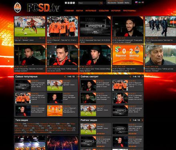Go to previous page in Самые популярные

click(x=65, y=76)
